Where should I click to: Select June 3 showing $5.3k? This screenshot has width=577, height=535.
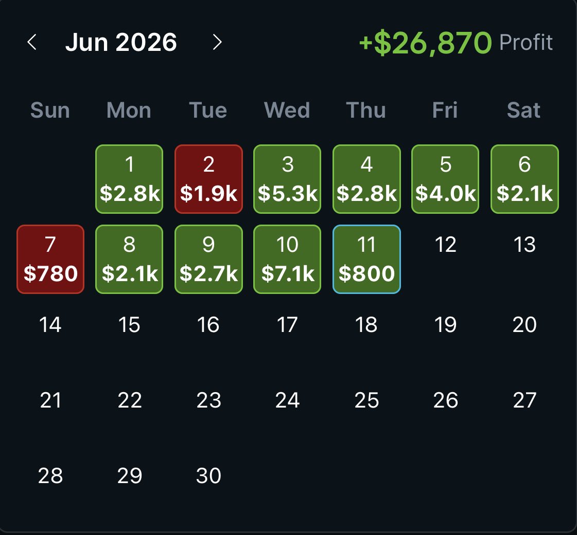tap(287, 179)
